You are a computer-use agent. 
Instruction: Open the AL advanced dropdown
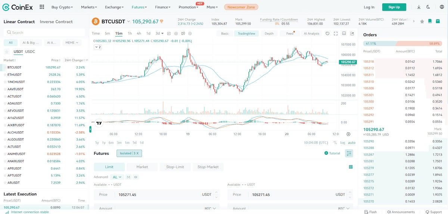pos(117,177)
